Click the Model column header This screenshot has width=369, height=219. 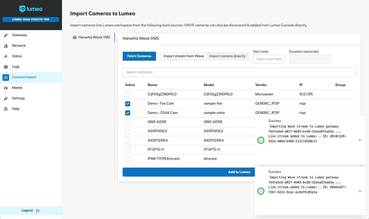coord(209,85)
